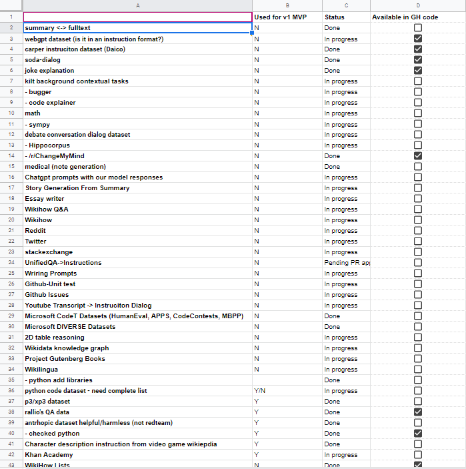Uncheck carper instruciton dataset checkbox

417,49
